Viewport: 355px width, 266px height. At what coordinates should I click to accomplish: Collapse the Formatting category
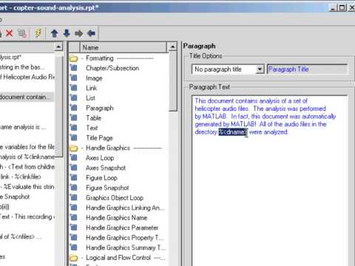coord(82,58)
